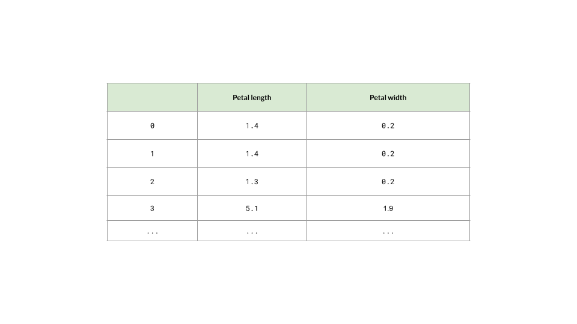This screenshot has width=577, height=324.
Task: Click the 1.3 petal length cell
Action: tap(252, 181)
